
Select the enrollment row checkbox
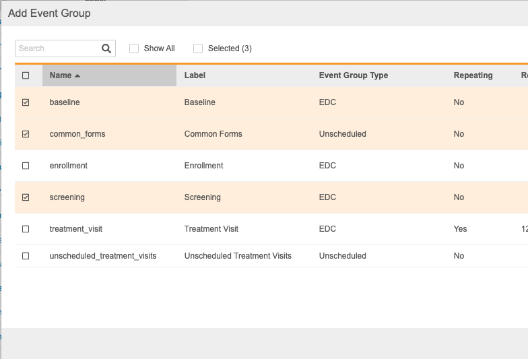tap(26, 166)
